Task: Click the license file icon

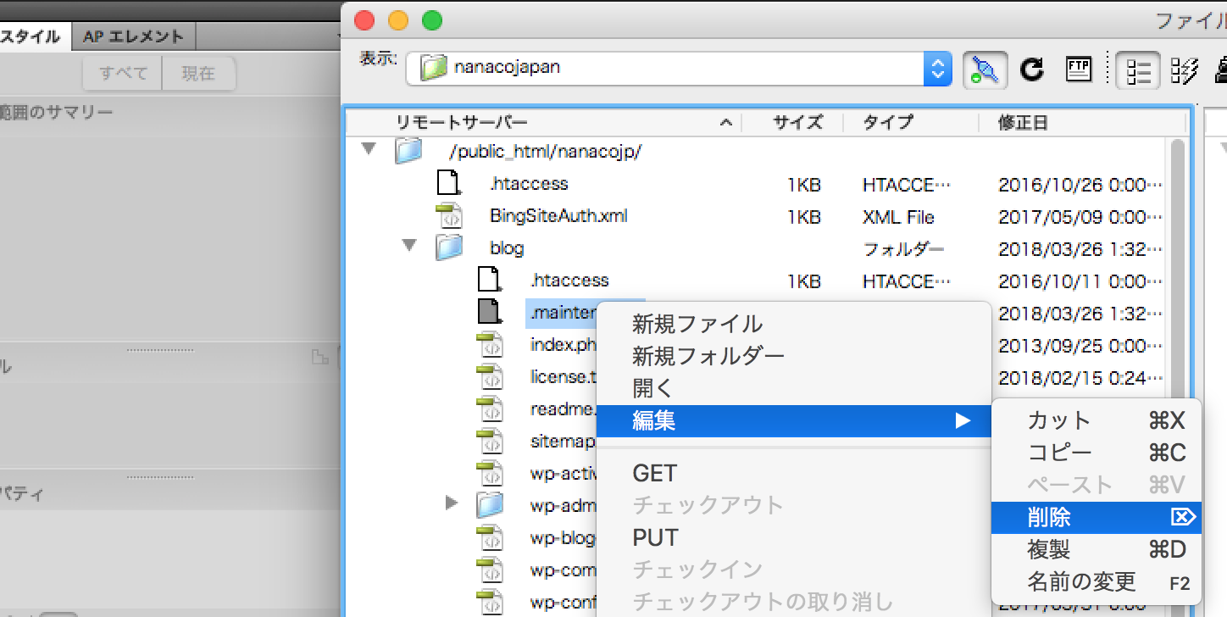Action: [489, 377]
